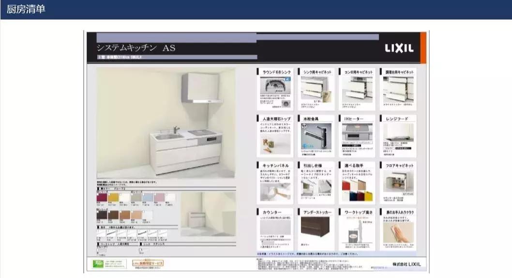This screenshot has height=278, width=512.
Task: Pick the dark red door color swatch
Action: click(102, 197)
